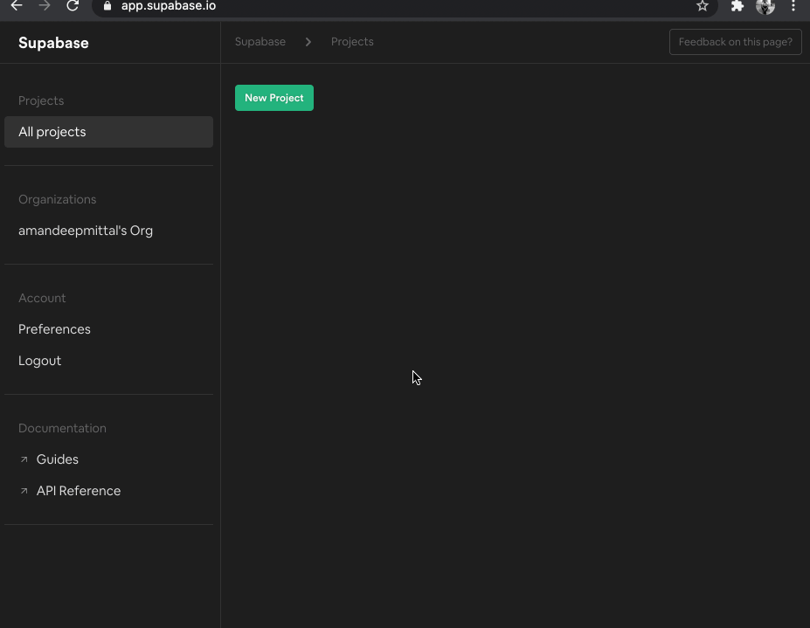Go to Supabase breadcrumb link
Screen dimensions: 810x628
pyautogui.click(x=260, y=42)
